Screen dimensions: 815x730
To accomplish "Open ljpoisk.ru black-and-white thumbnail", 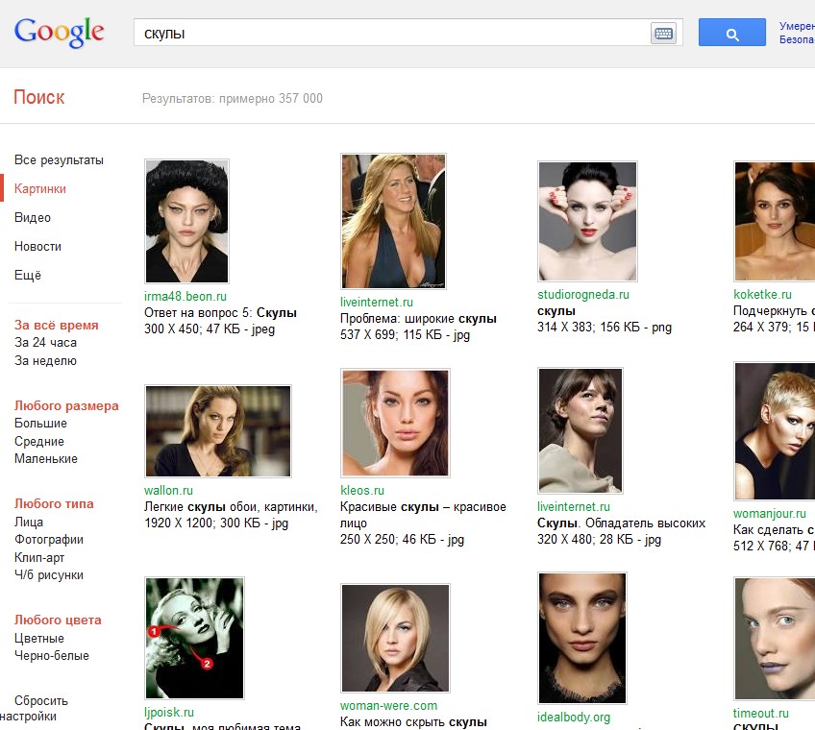I will point(194,638).
